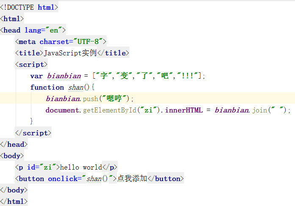The image size is (295, 206).
Task: Click the join method call
Action: [x=259, y=110]
